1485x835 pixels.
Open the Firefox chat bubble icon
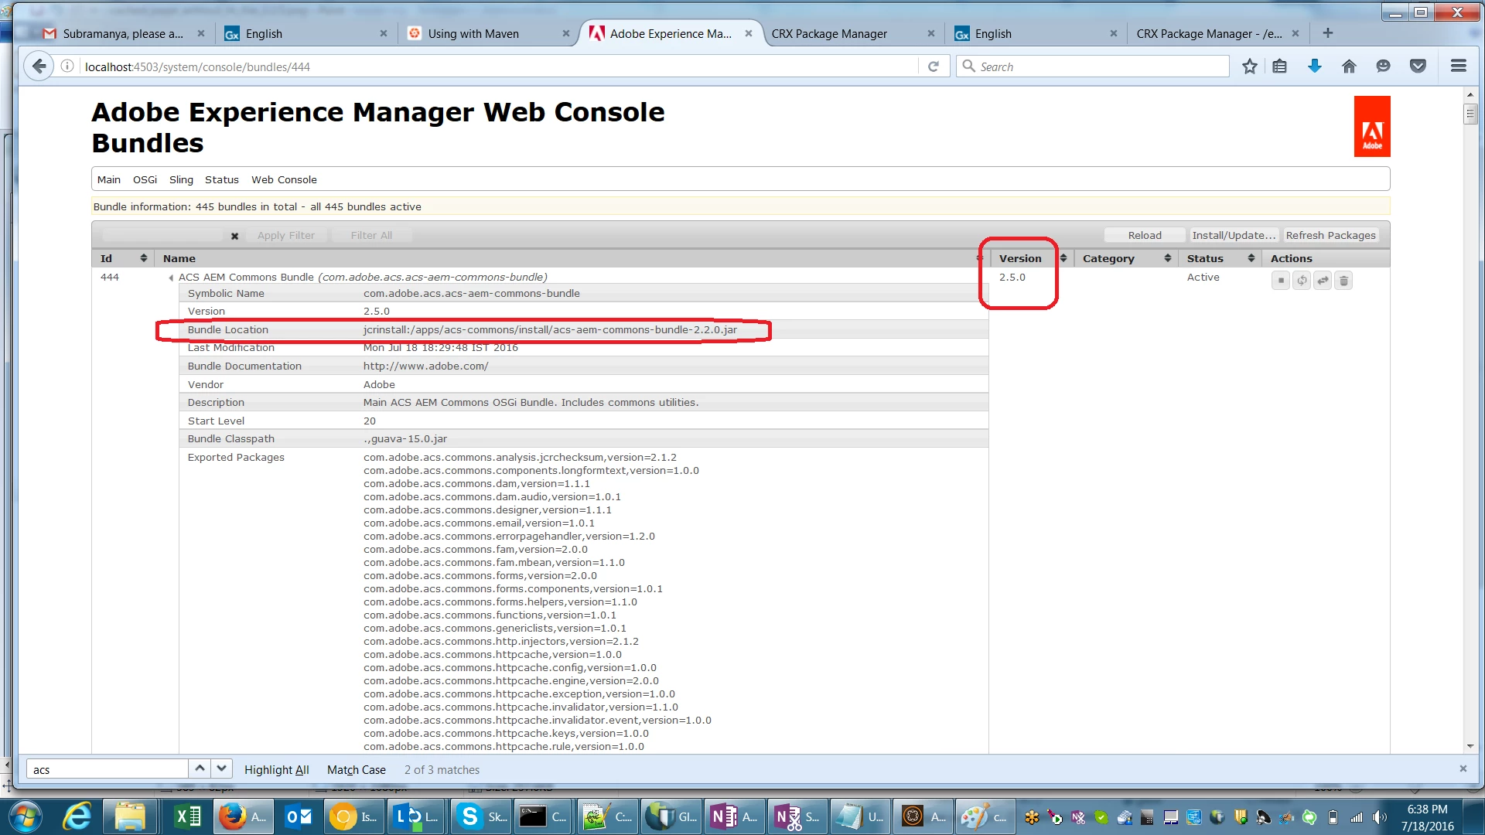[1383, 66]
